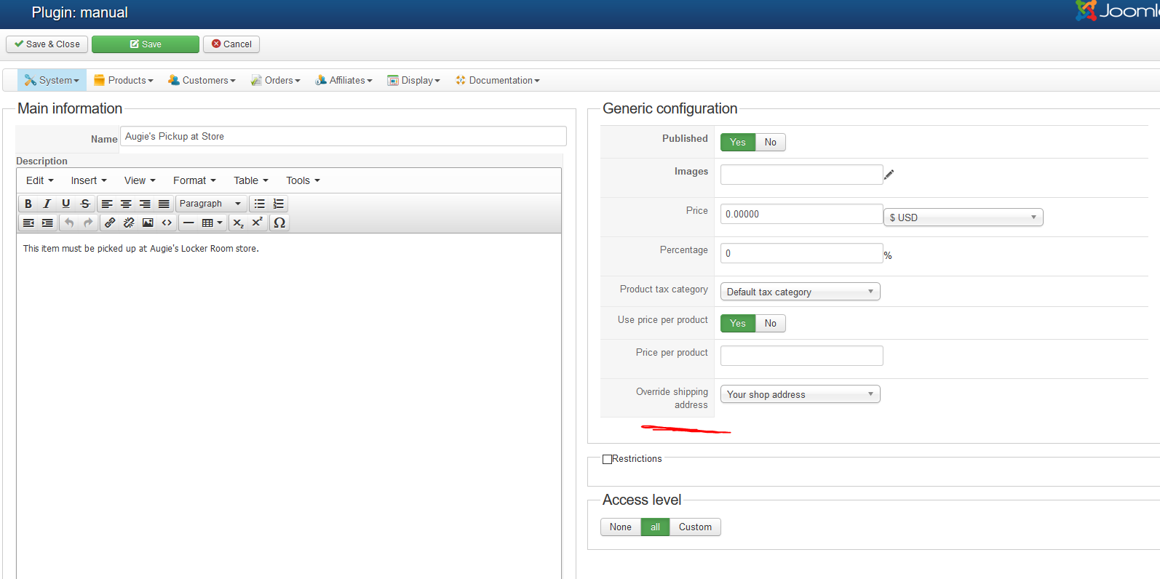Cancel editing the plugin

point(231,44)
